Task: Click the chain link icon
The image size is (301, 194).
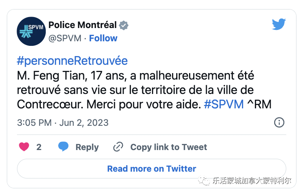Action: coord(118,147)
